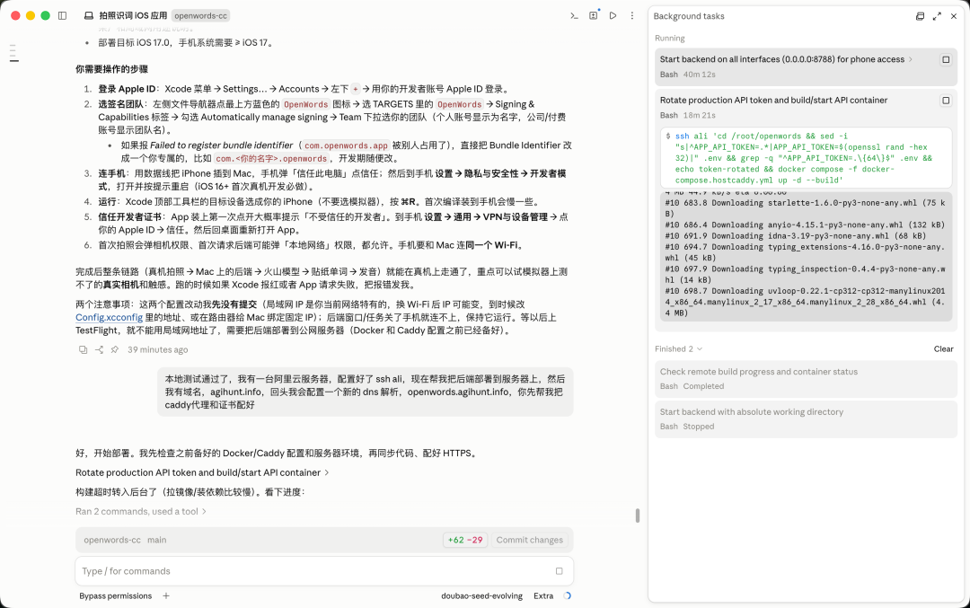Click the header icon with the blue dot
Screen dimensions: 970x608
[x=594, y=15]
